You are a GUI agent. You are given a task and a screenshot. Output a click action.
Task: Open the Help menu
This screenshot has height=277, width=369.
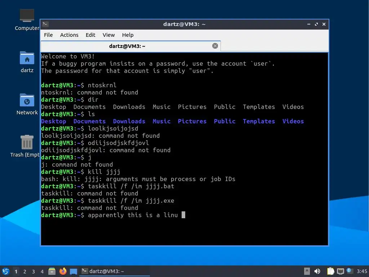pyautogui.click(x=128, y=35)
